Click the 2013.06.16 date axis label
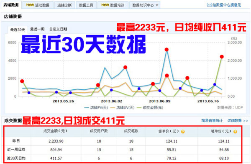The width and height of the screenshot is (251, 164). [208, 101]
